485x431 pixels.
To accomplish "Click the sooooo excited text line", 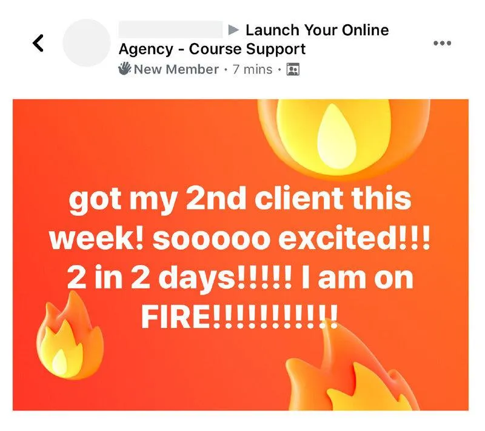I will (x=240, y=239).
